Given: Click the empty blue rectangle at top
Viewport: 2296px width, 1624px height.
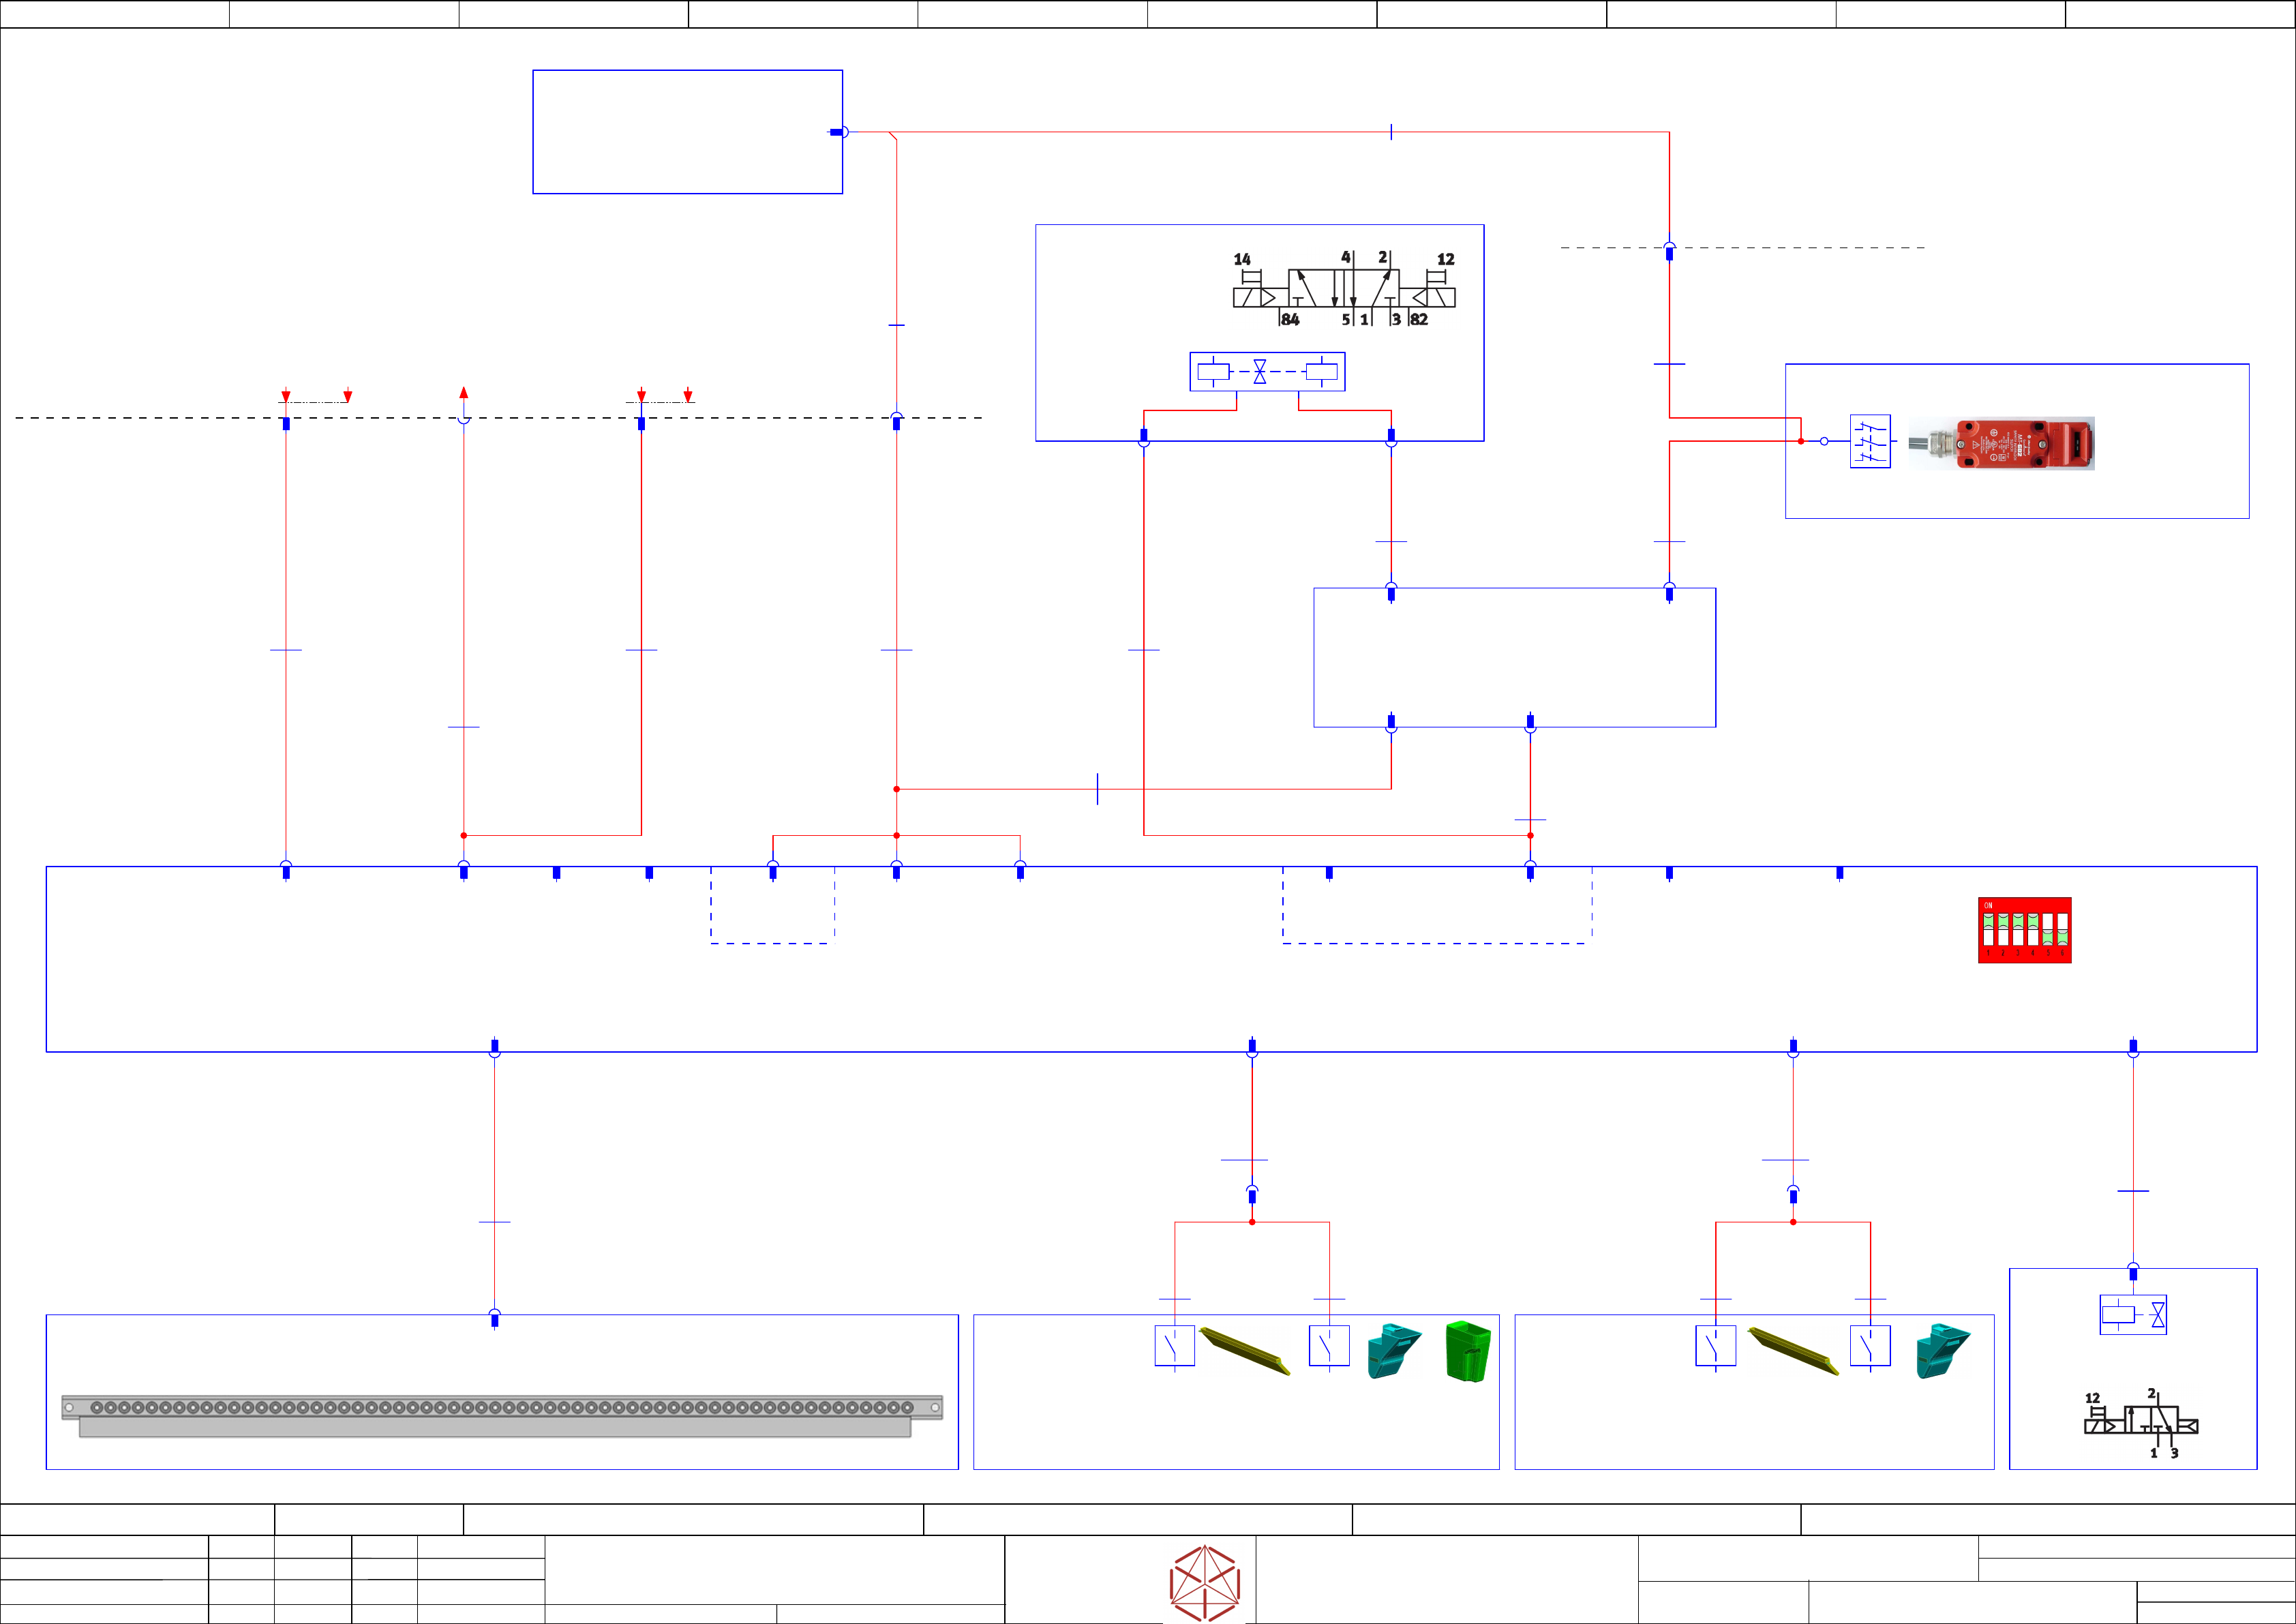Looking at the screenshot, I should pyautogui.click(x=687, y=132).
